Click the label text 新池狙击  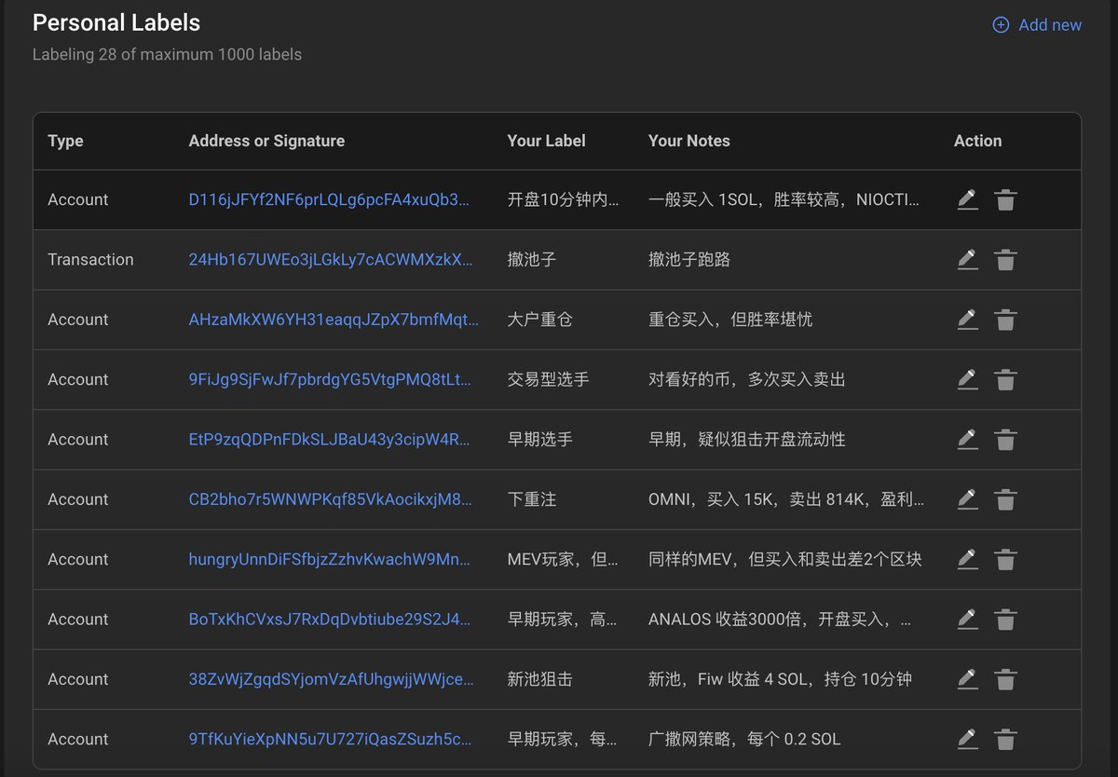(539, 679)
